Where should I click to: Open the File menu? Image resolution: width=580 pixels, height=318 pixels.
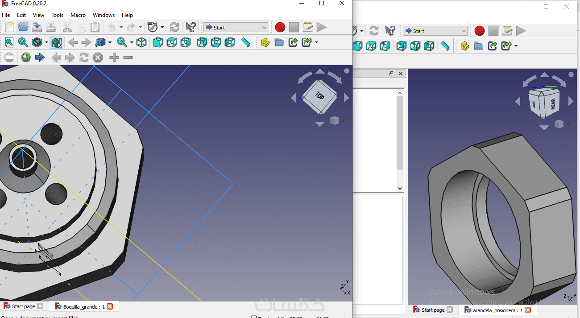click(x=6, y=15)
